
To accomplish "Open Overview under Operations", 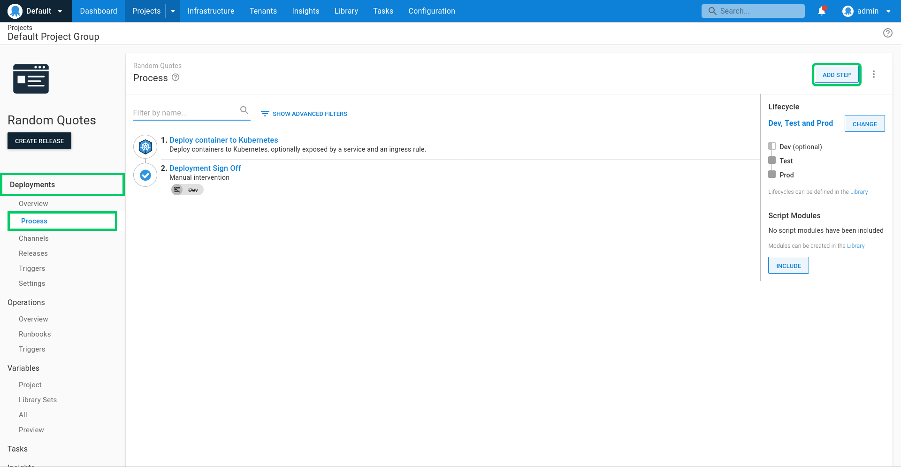I will pos(33,319).
